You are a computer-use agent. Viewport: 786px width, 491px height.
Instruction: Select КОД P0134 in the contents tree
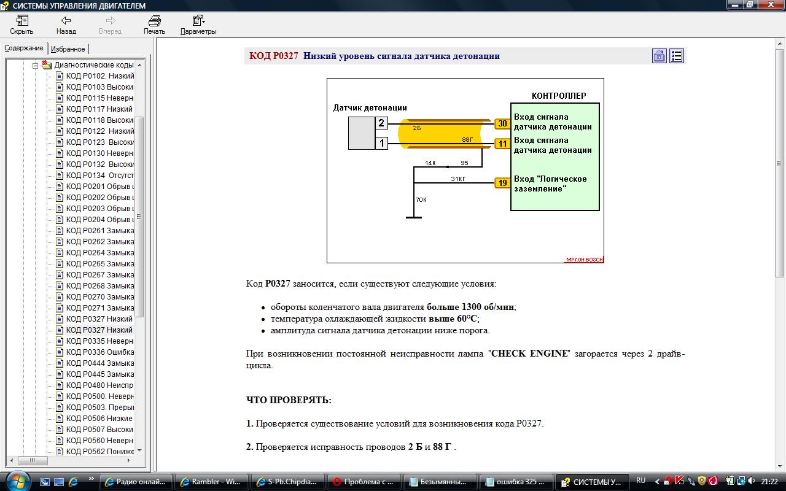click(x=99, y=176)
